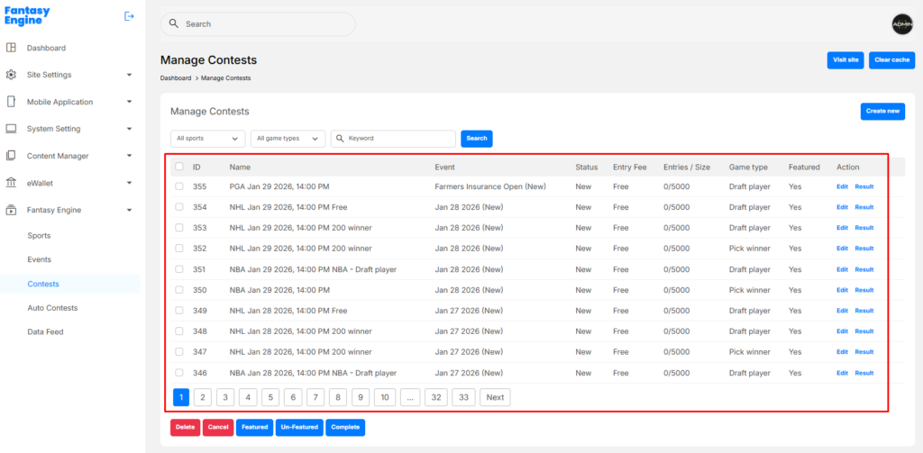
Task: Click the Site Settings gear icon
Action: [x=11, y=75]
